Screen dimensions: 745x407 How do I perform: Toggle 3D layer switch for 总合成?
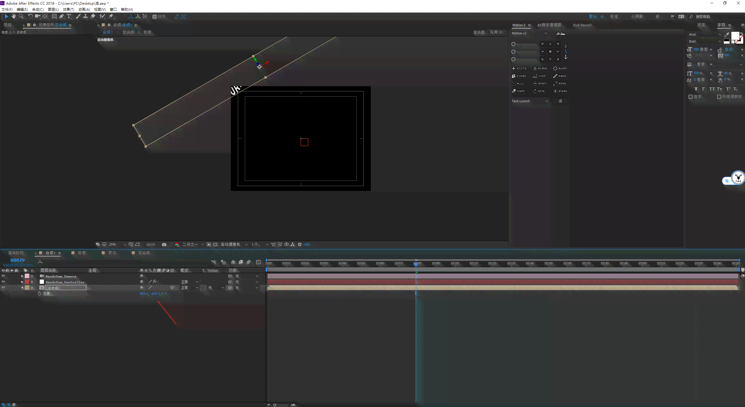(172, 288)
